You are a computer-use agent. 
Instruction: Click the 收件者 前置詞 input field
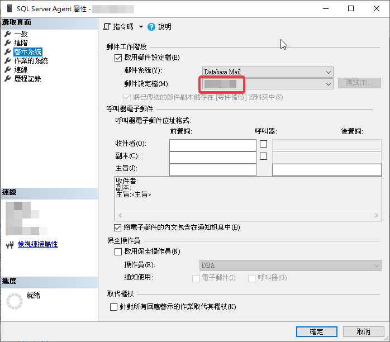pos(212,145)
